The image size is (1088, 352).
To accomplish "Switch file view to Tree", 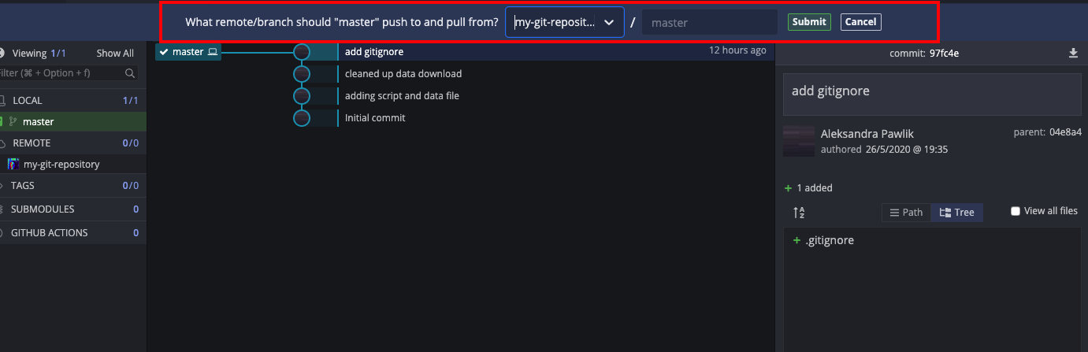I will pyautogui.click(x=956, y=213).
